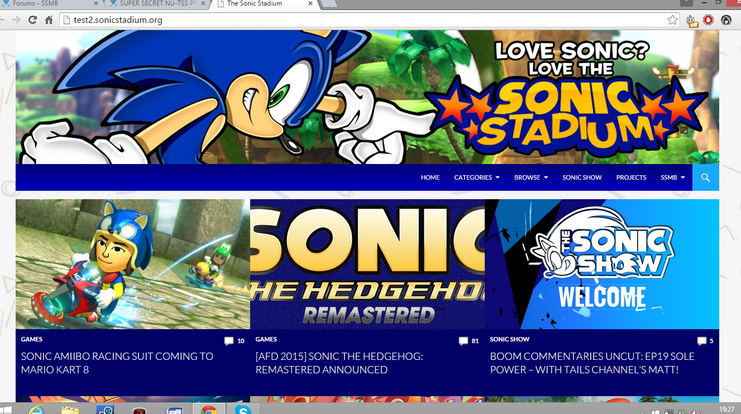741x414 pixels.
Task: Open the new tab button
Action: (x=329, y=4)
